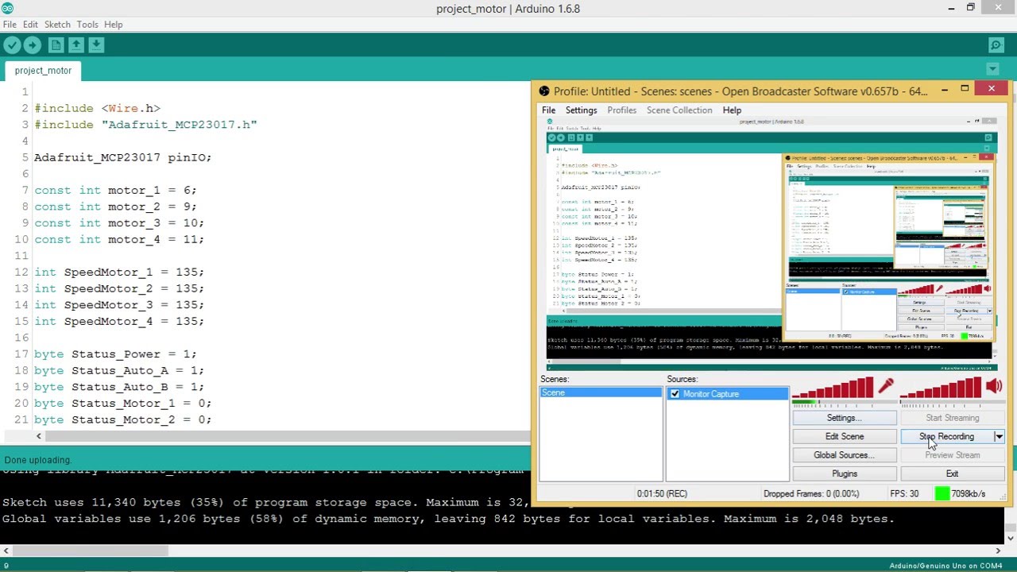Click line "const int motor_4 = 11;"
This screenshot has height=572, width=1017.
pyautogui.click(x=119, y=239)
